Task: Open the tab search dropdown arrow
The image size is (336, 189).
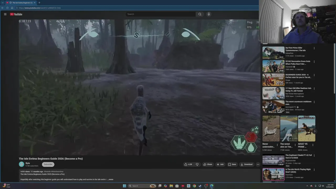Action: (x=2, y=3)
